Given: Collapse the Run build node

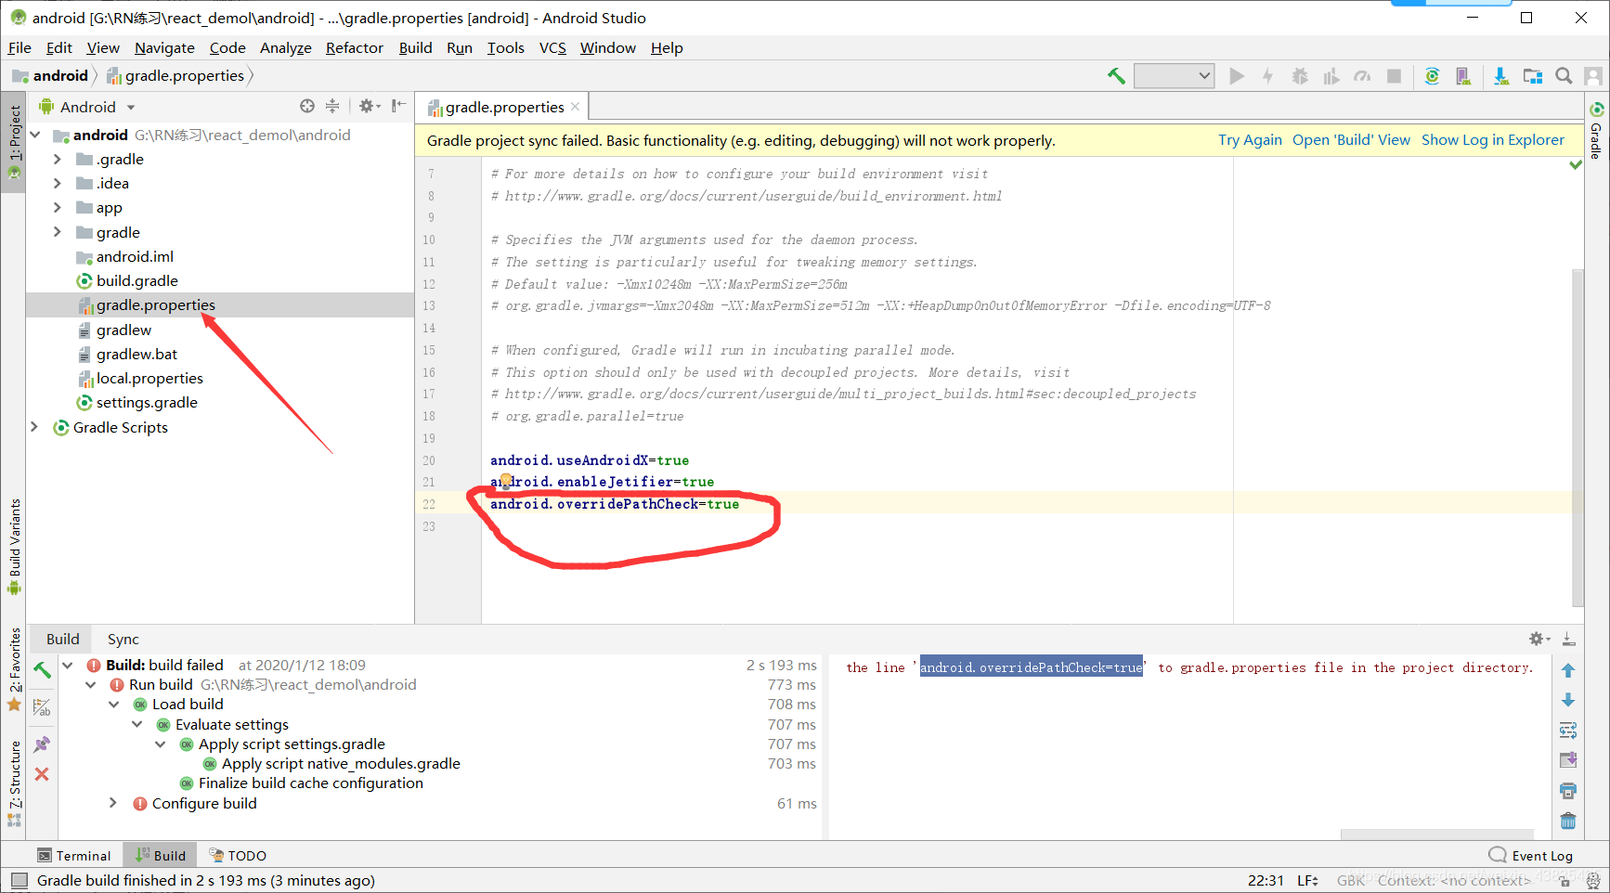Looking at the screenshot, I should pos(91,684).
